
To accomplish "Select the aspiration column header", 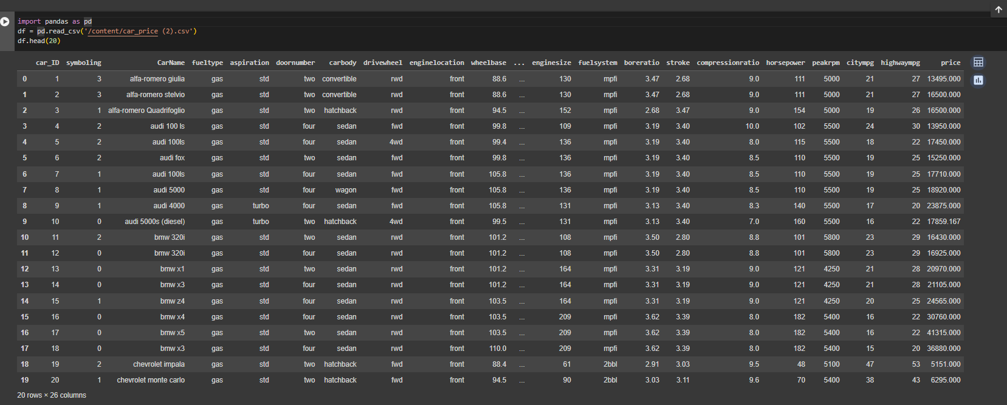I will [x=249, y=63].
